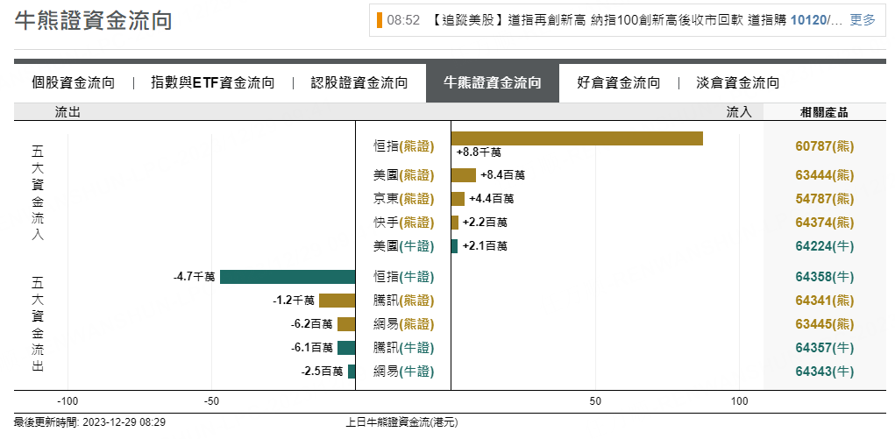Click the -6.2百萬 value label
The width and height of the screenshot is (895, 439).
coord(312,324)
